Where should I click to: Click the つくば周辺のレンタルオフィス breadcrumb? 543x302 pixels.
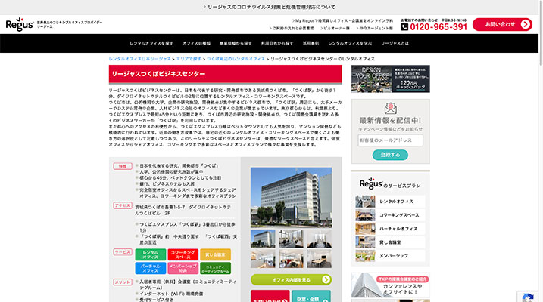click(x=236, y=59)
